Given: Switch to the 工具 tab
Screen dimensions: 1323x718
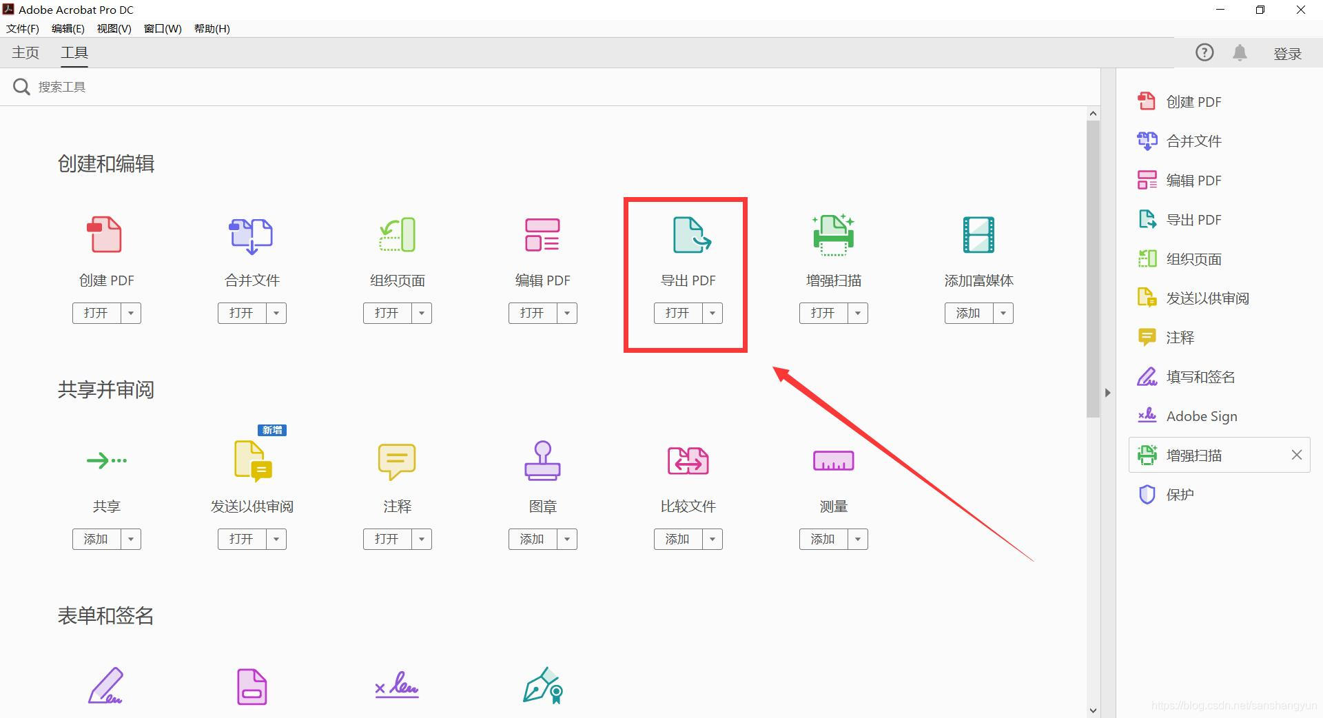Looking at the screenshot, I should (x=74, y=53).
